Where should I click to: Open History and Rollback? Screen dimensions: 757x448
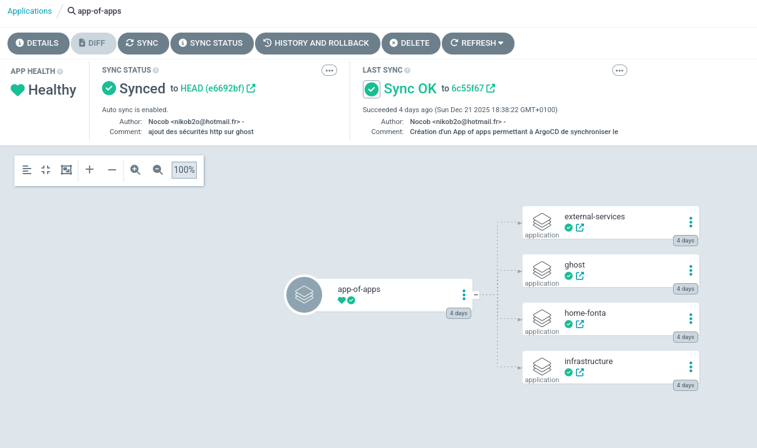[x=316, y=43]
